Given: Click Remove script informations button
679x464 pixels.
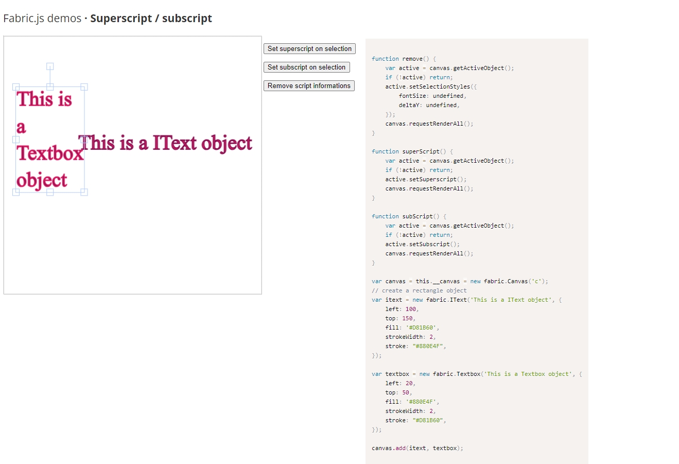Looking at the screenshot, I should (309, 86).
